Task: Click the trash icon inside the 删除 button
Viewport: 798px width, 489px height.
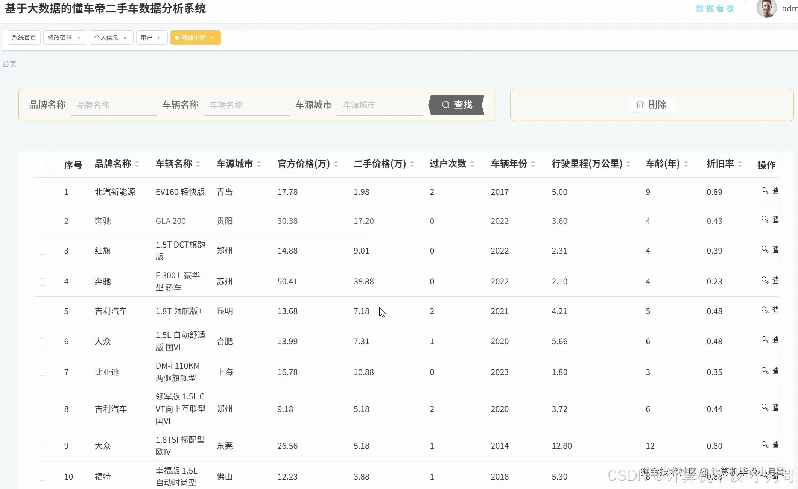Action: 640,105
